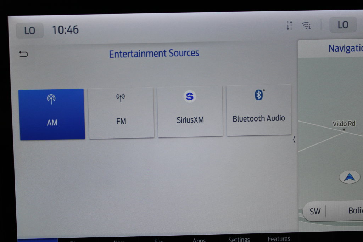Select the AM radio source tile

click(52, 114)
